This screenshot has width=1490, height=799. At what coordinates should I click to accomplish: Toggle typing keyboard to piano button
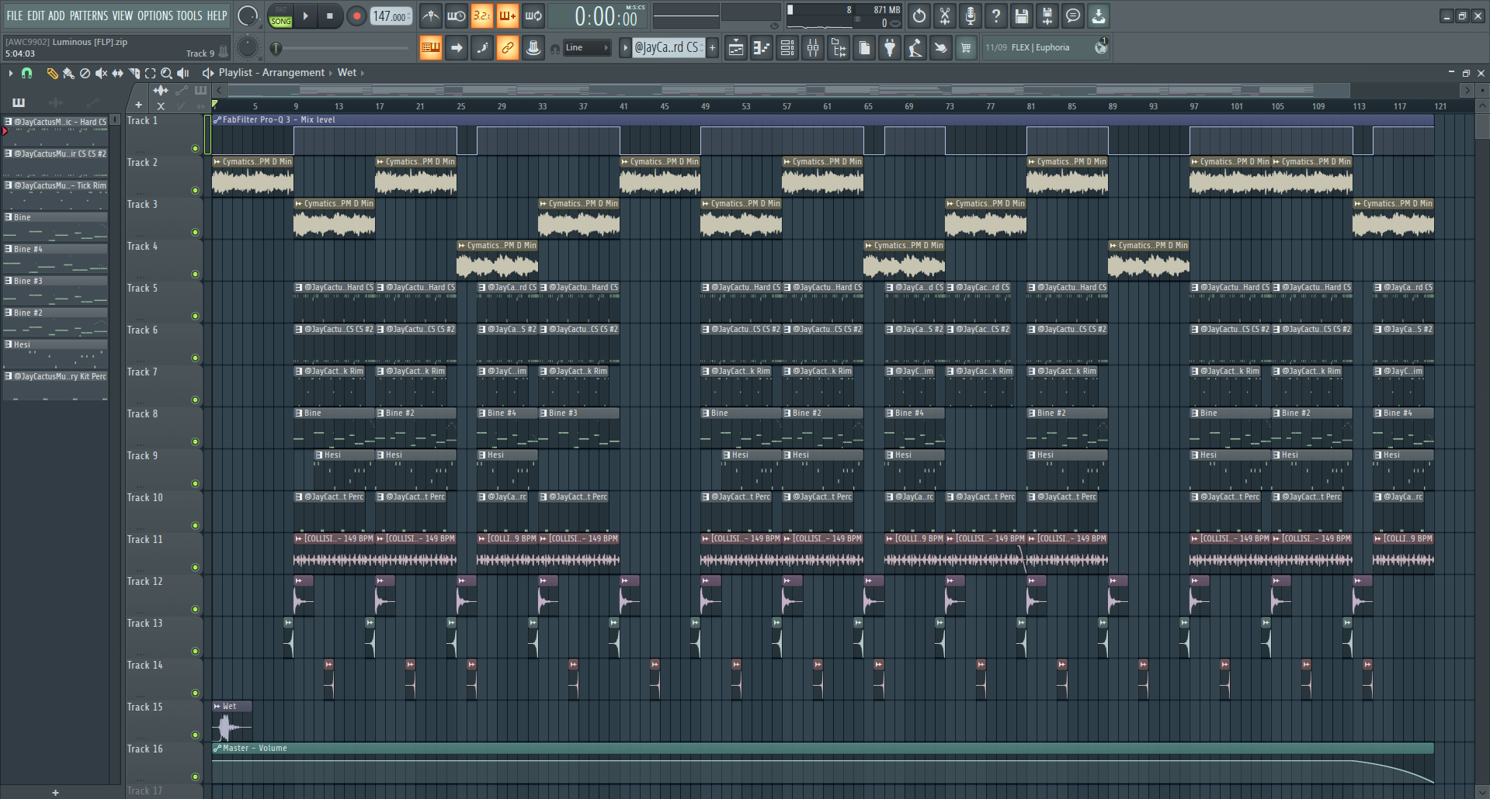coord(430,48)
